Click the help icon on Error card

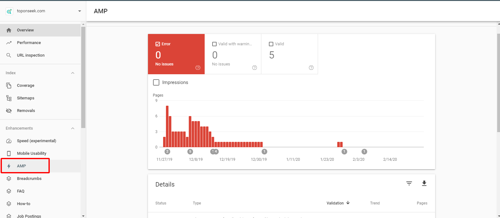click(x=198, y=68)
